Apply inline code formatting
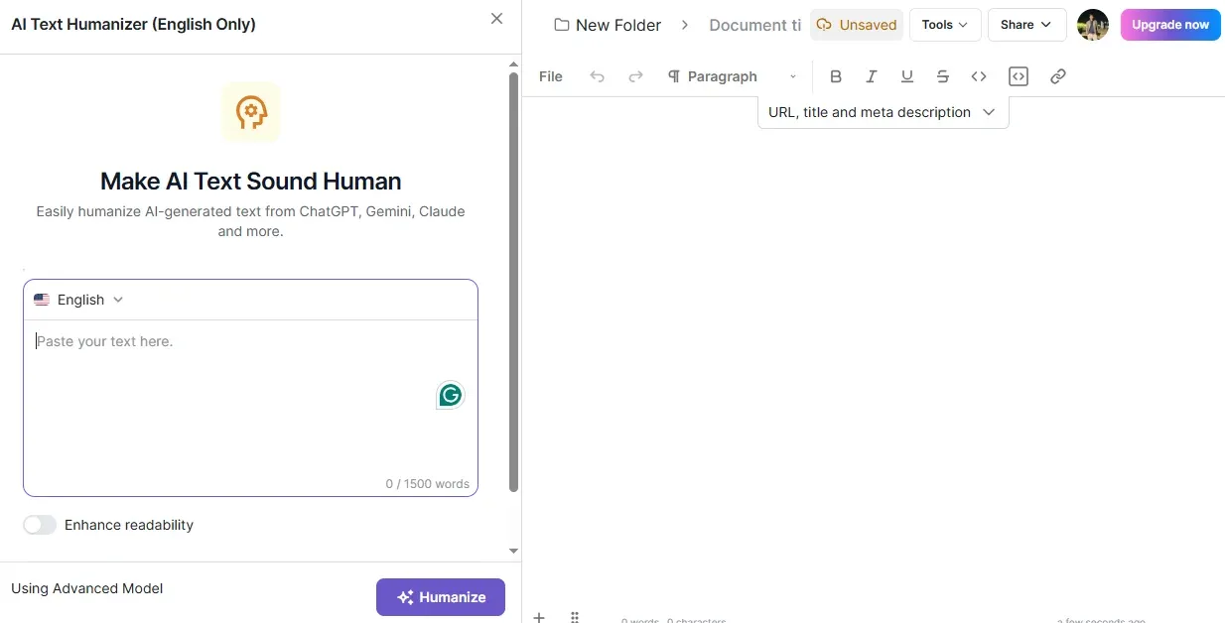The width and height of the screenshot is (1225, 623). click(x=979, y=76)
